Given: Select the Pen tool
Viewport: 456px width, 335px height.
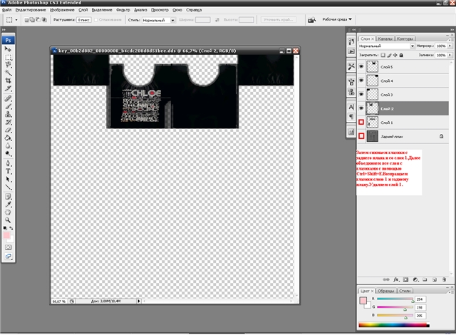Looking at the screenshot, I should (8, 163).
